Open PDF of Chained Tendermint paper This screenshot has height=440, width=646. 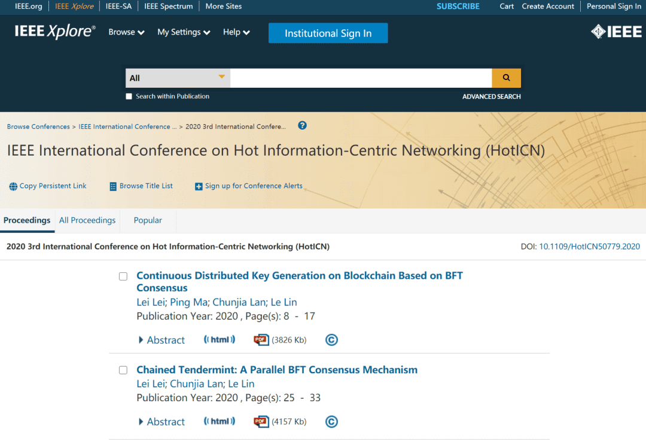pyautogui.click(x=261, y=421)
